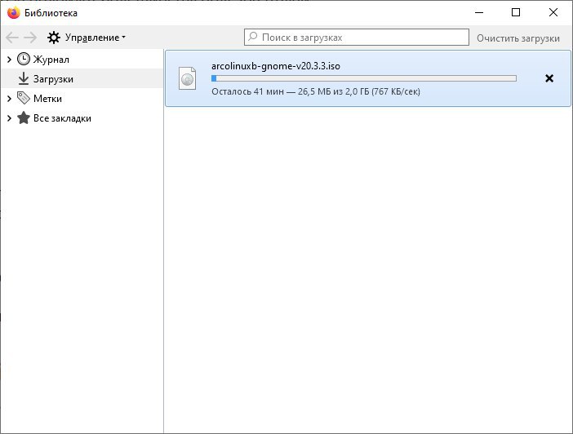Click the arcolinuxb-gnome-v20.3.3.iso file name
Viewport: 573px width, 434px height.
click(276, 66)
